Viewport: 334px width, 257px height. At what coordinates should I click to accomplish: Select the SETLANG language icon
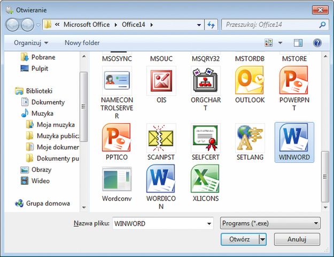pos(250,138)
